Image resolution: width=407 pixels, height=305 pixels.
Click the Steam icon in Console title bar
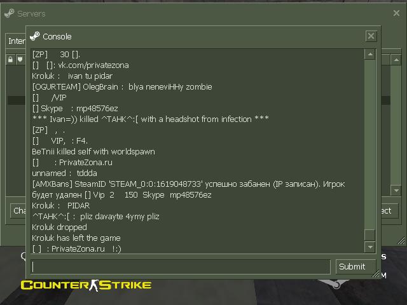34,36
